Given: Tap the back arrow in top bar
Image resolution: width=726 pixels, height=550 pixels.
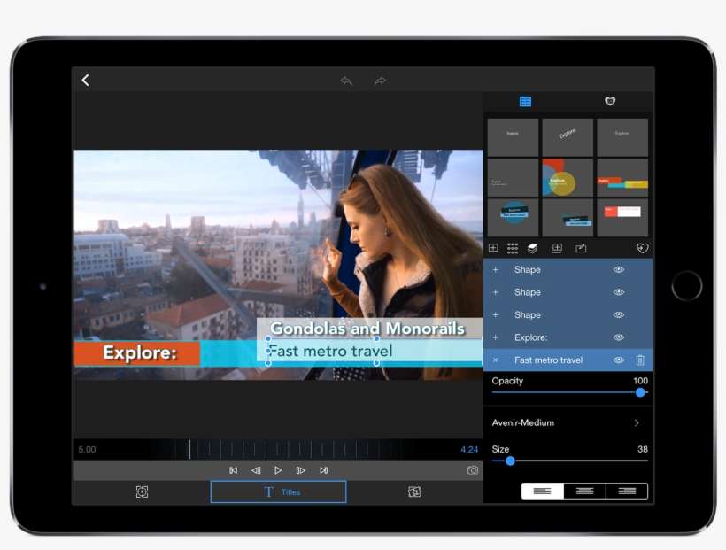Looking at the screenshot, I should coord(86,81).
